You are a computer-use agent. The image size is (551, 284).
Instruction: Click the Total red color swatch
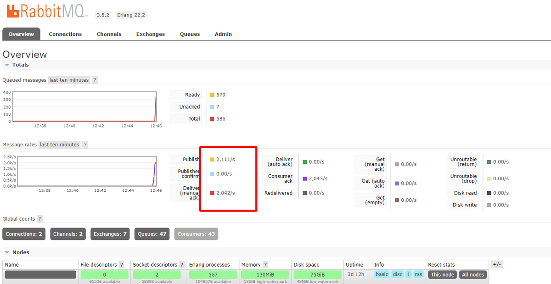point(212,119)
